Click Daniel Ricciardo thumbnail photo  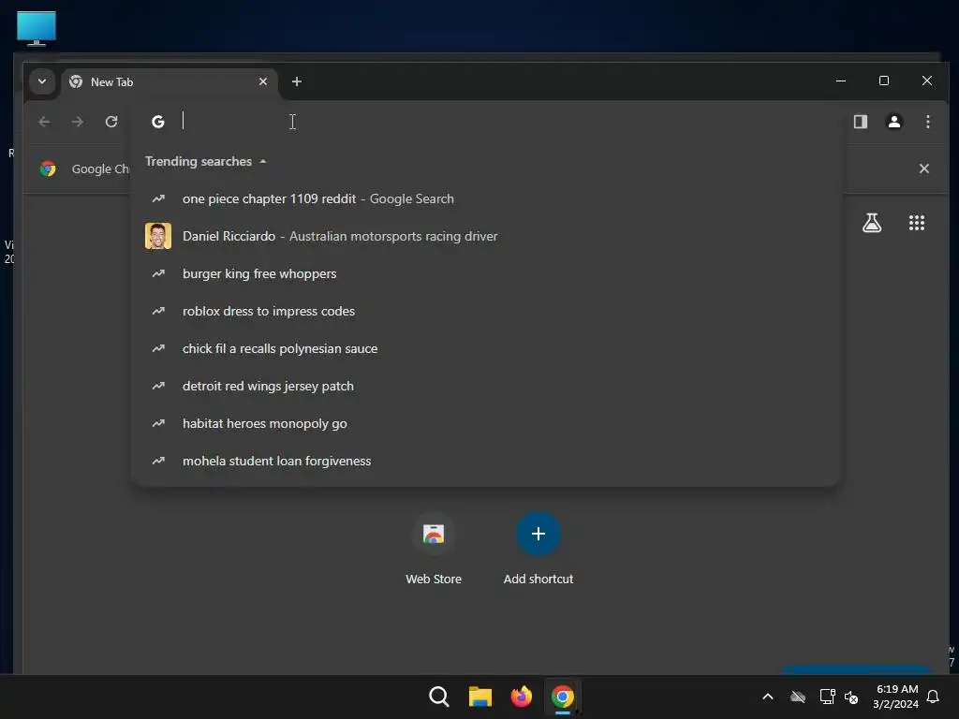[x=157, y=236]
